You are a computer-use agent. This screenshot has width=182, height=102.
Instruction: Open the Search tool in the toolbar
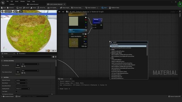[26, 8]
